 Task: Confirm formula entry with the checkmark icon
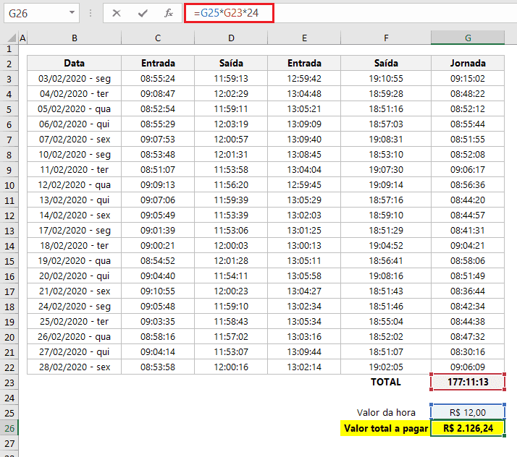coord(143,13)
